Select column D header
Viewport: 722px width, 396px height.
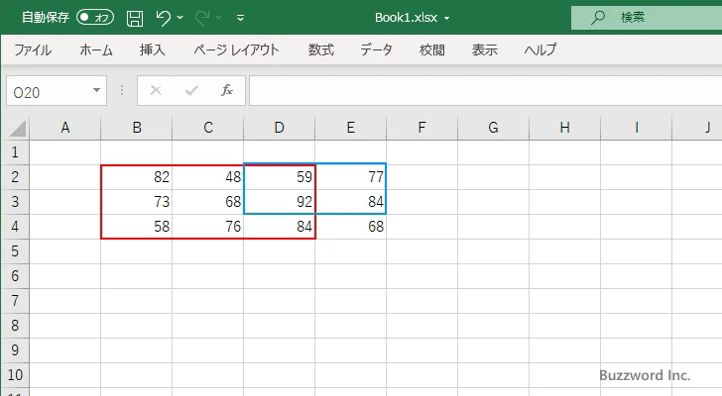(279, 127)
